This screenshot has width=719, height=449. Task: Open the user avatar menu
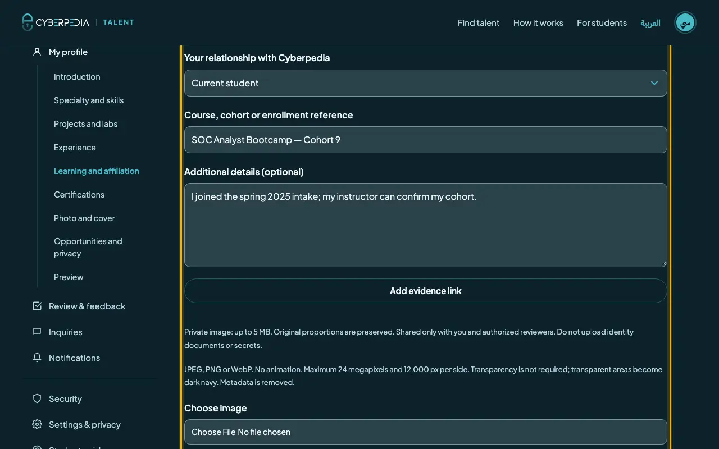click(x=685, y=22)
